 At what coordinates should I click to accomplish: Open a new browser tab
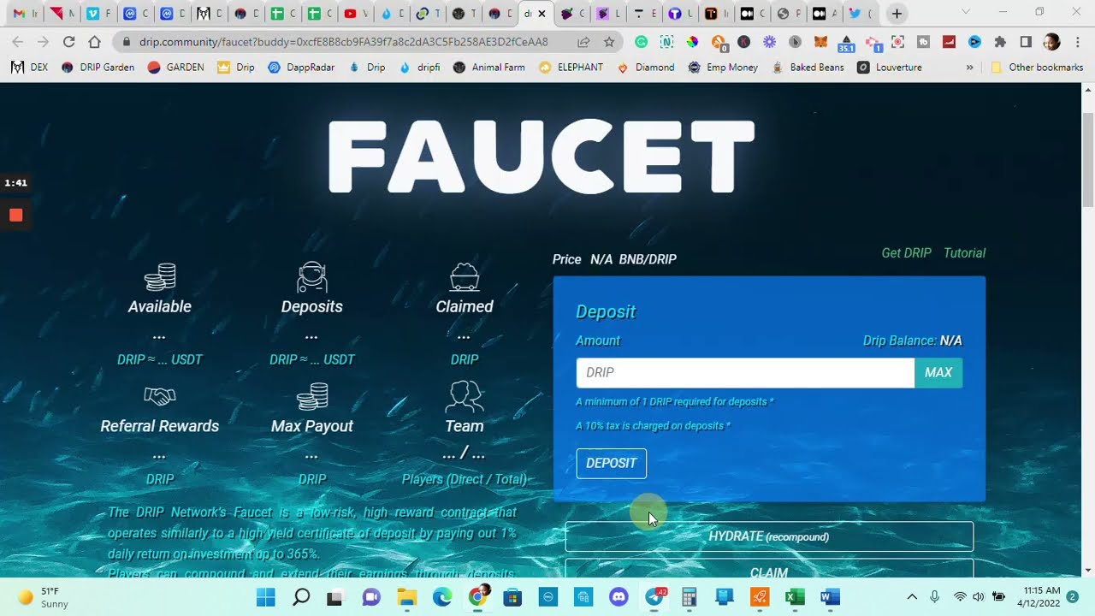pyautogui.click(x=897, y=14)
